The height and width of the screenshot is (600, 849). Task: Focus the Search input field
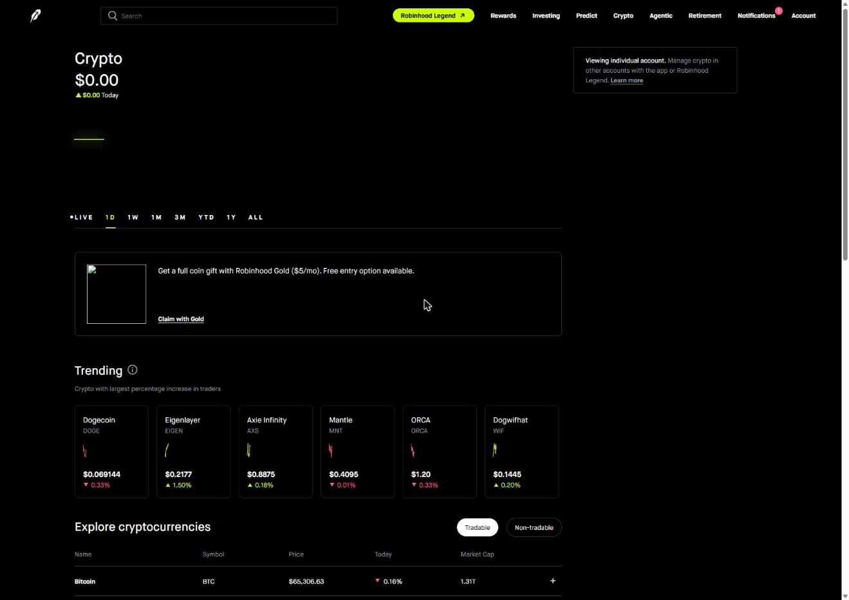point(219,15)
